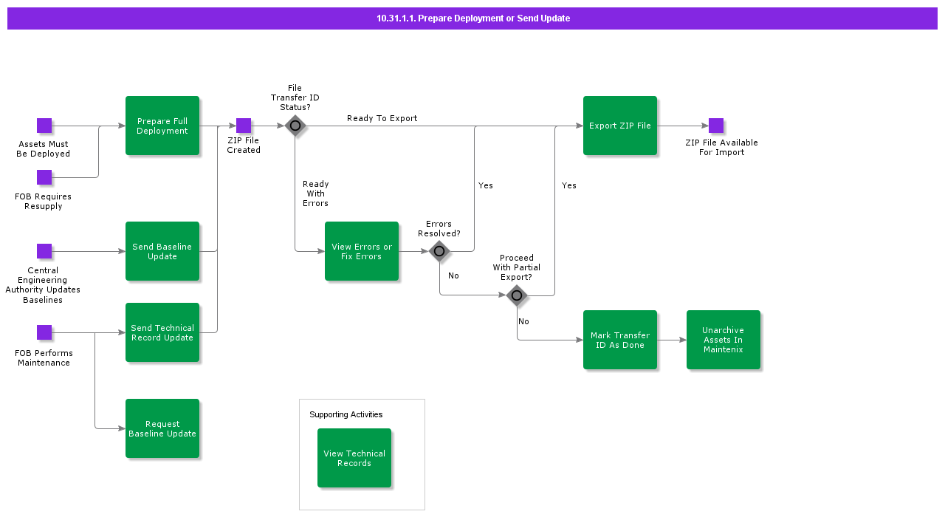Click the ZIP File Available For Import marker
This screenshot has height=517, width=945.
(715, 124)
